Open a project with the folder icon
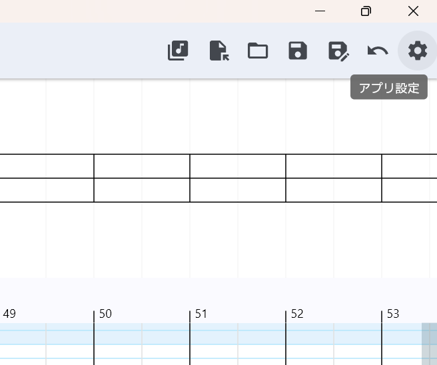This screenshot has width=437, height=365. pyautogui.click(x=258, y=51)
